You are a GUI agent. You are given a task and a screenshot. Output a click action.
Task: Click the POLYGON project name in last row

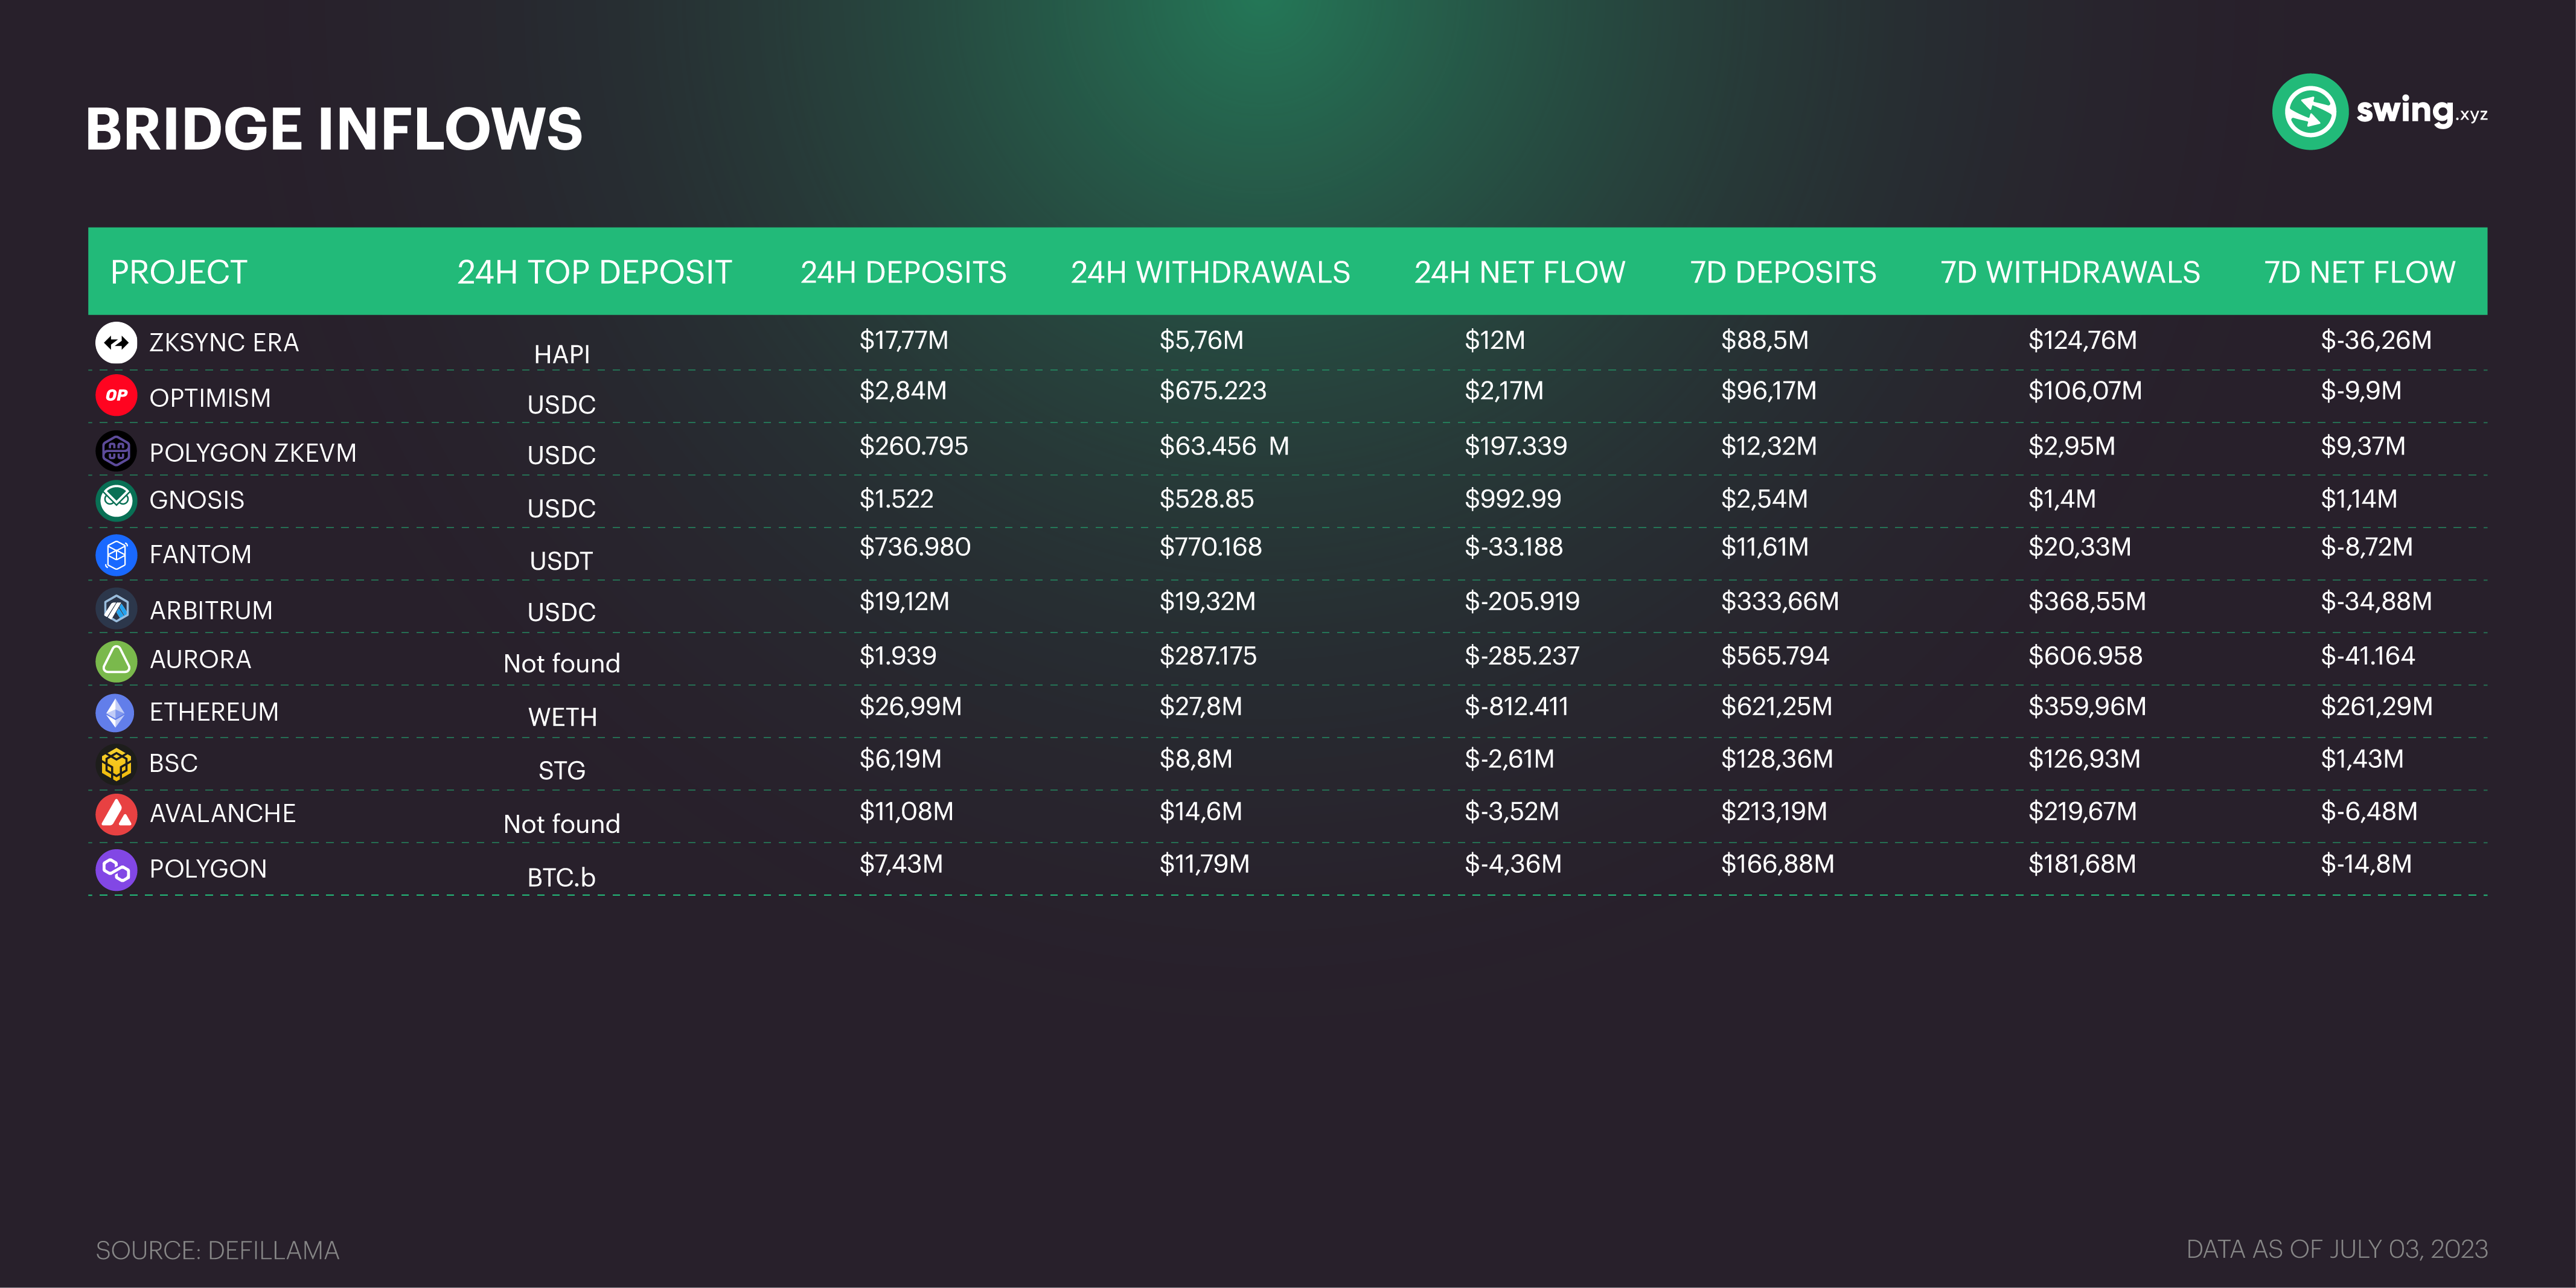tap(208, 869)
